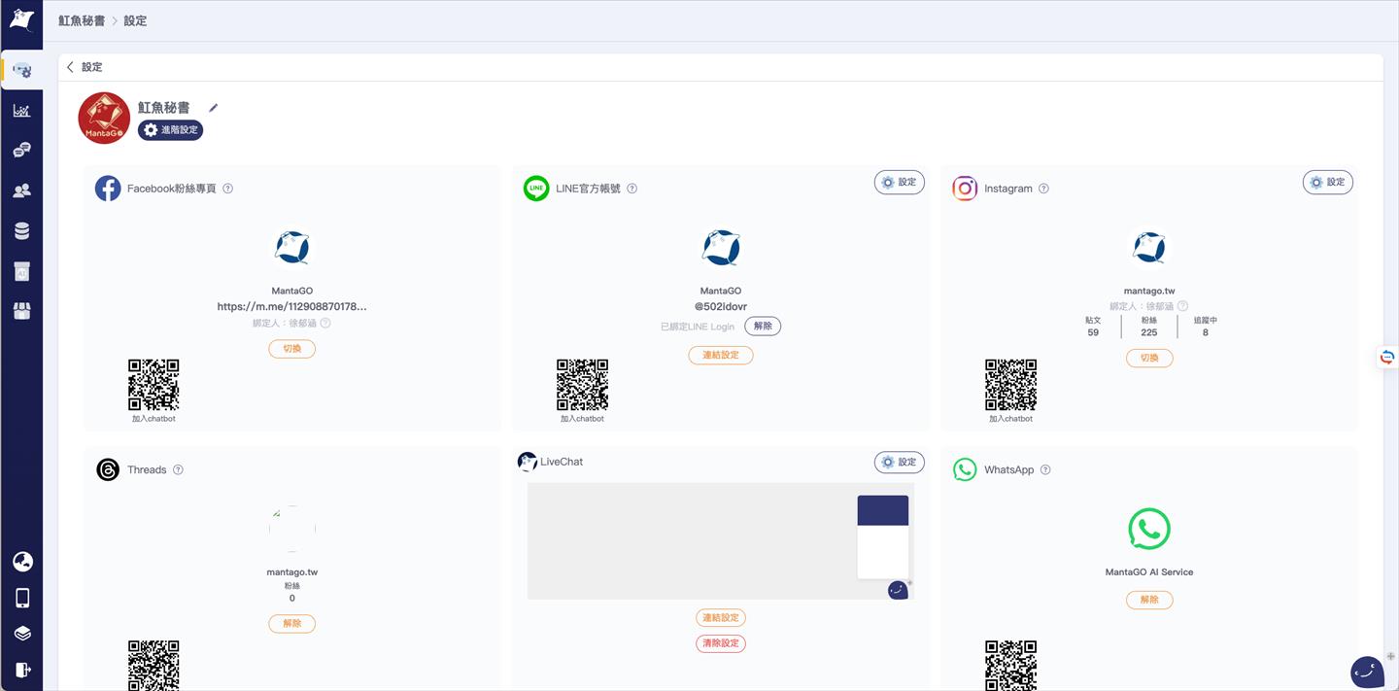
Task: Click 解除 next to 已綁定LINE Login
Action: 763,327
